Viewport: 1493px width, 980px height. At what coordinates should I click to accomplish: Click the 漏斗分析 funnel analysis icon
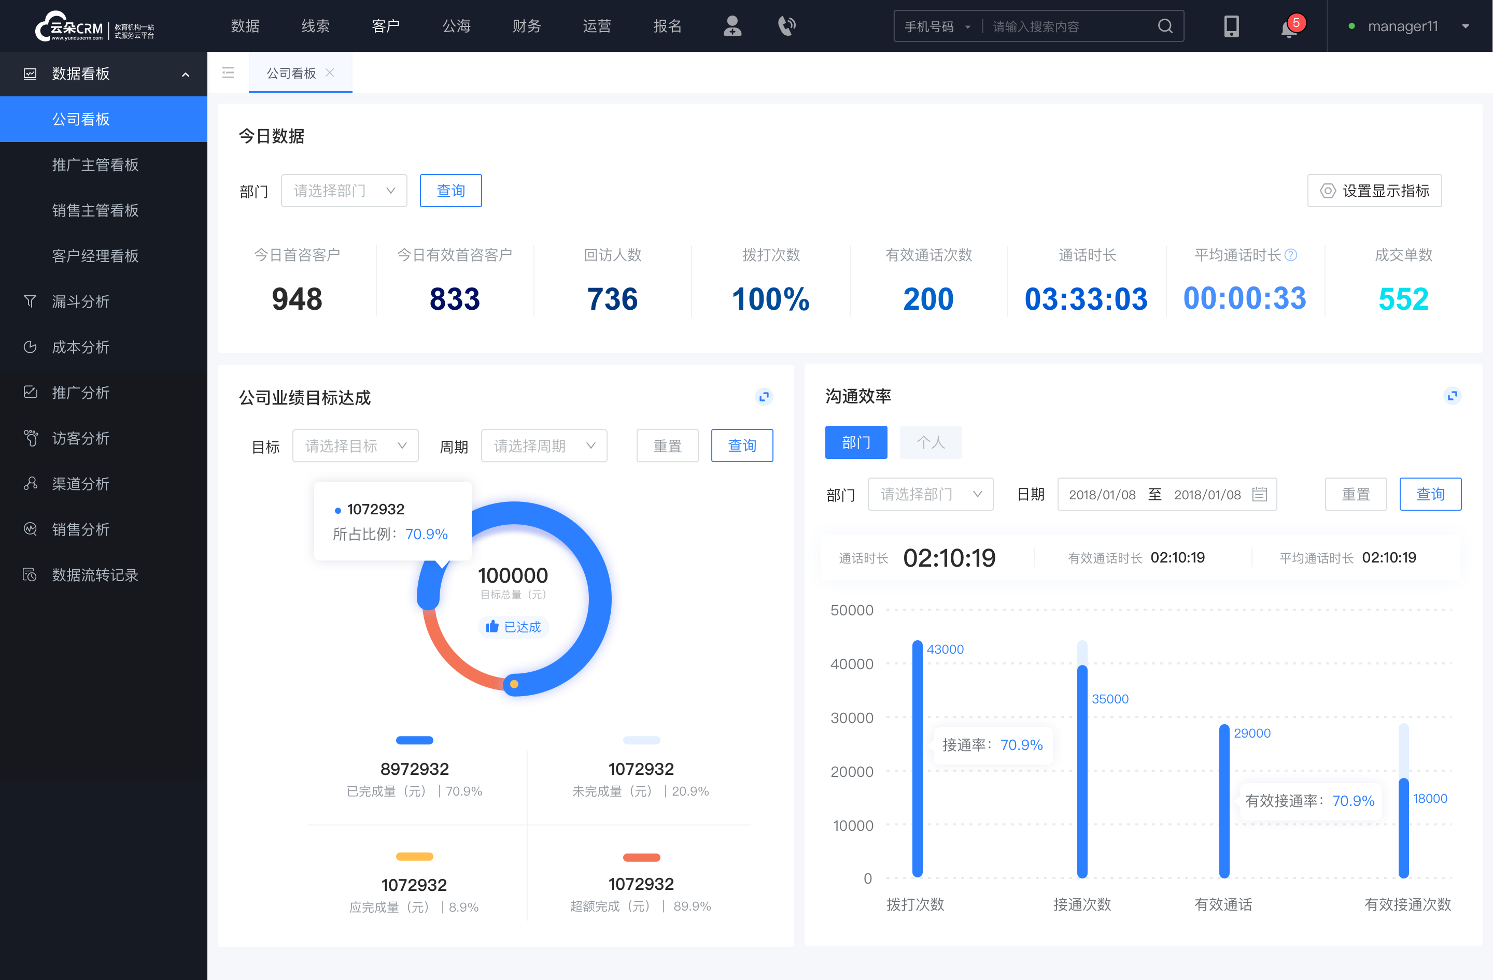[x=29, y=301]
